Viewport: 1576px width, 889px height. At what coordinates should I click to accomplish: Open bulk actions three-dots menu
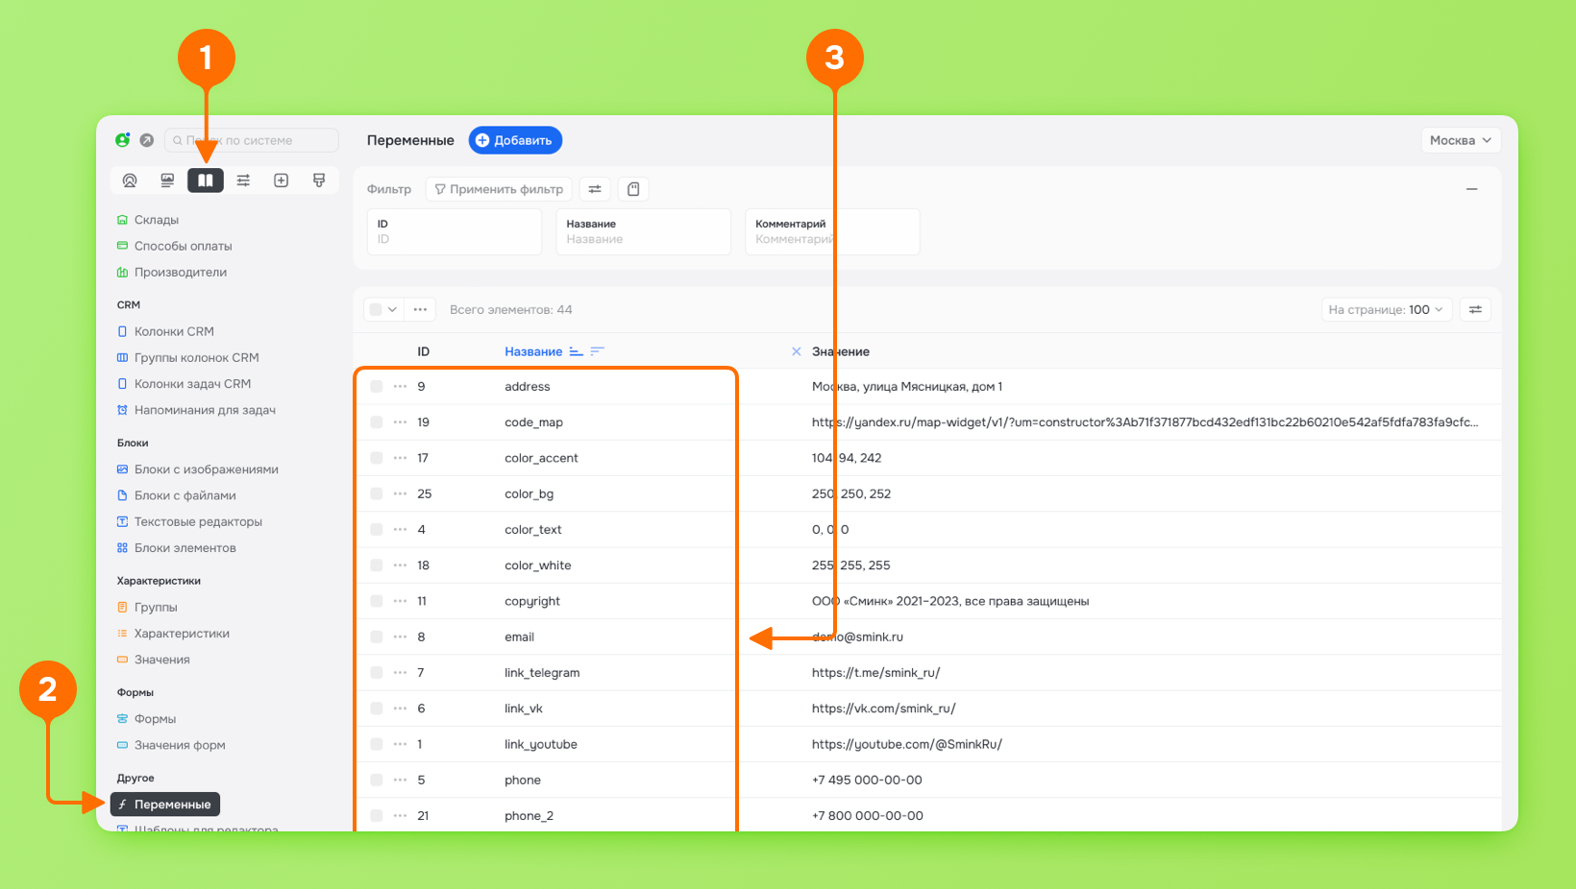point(420,309)
